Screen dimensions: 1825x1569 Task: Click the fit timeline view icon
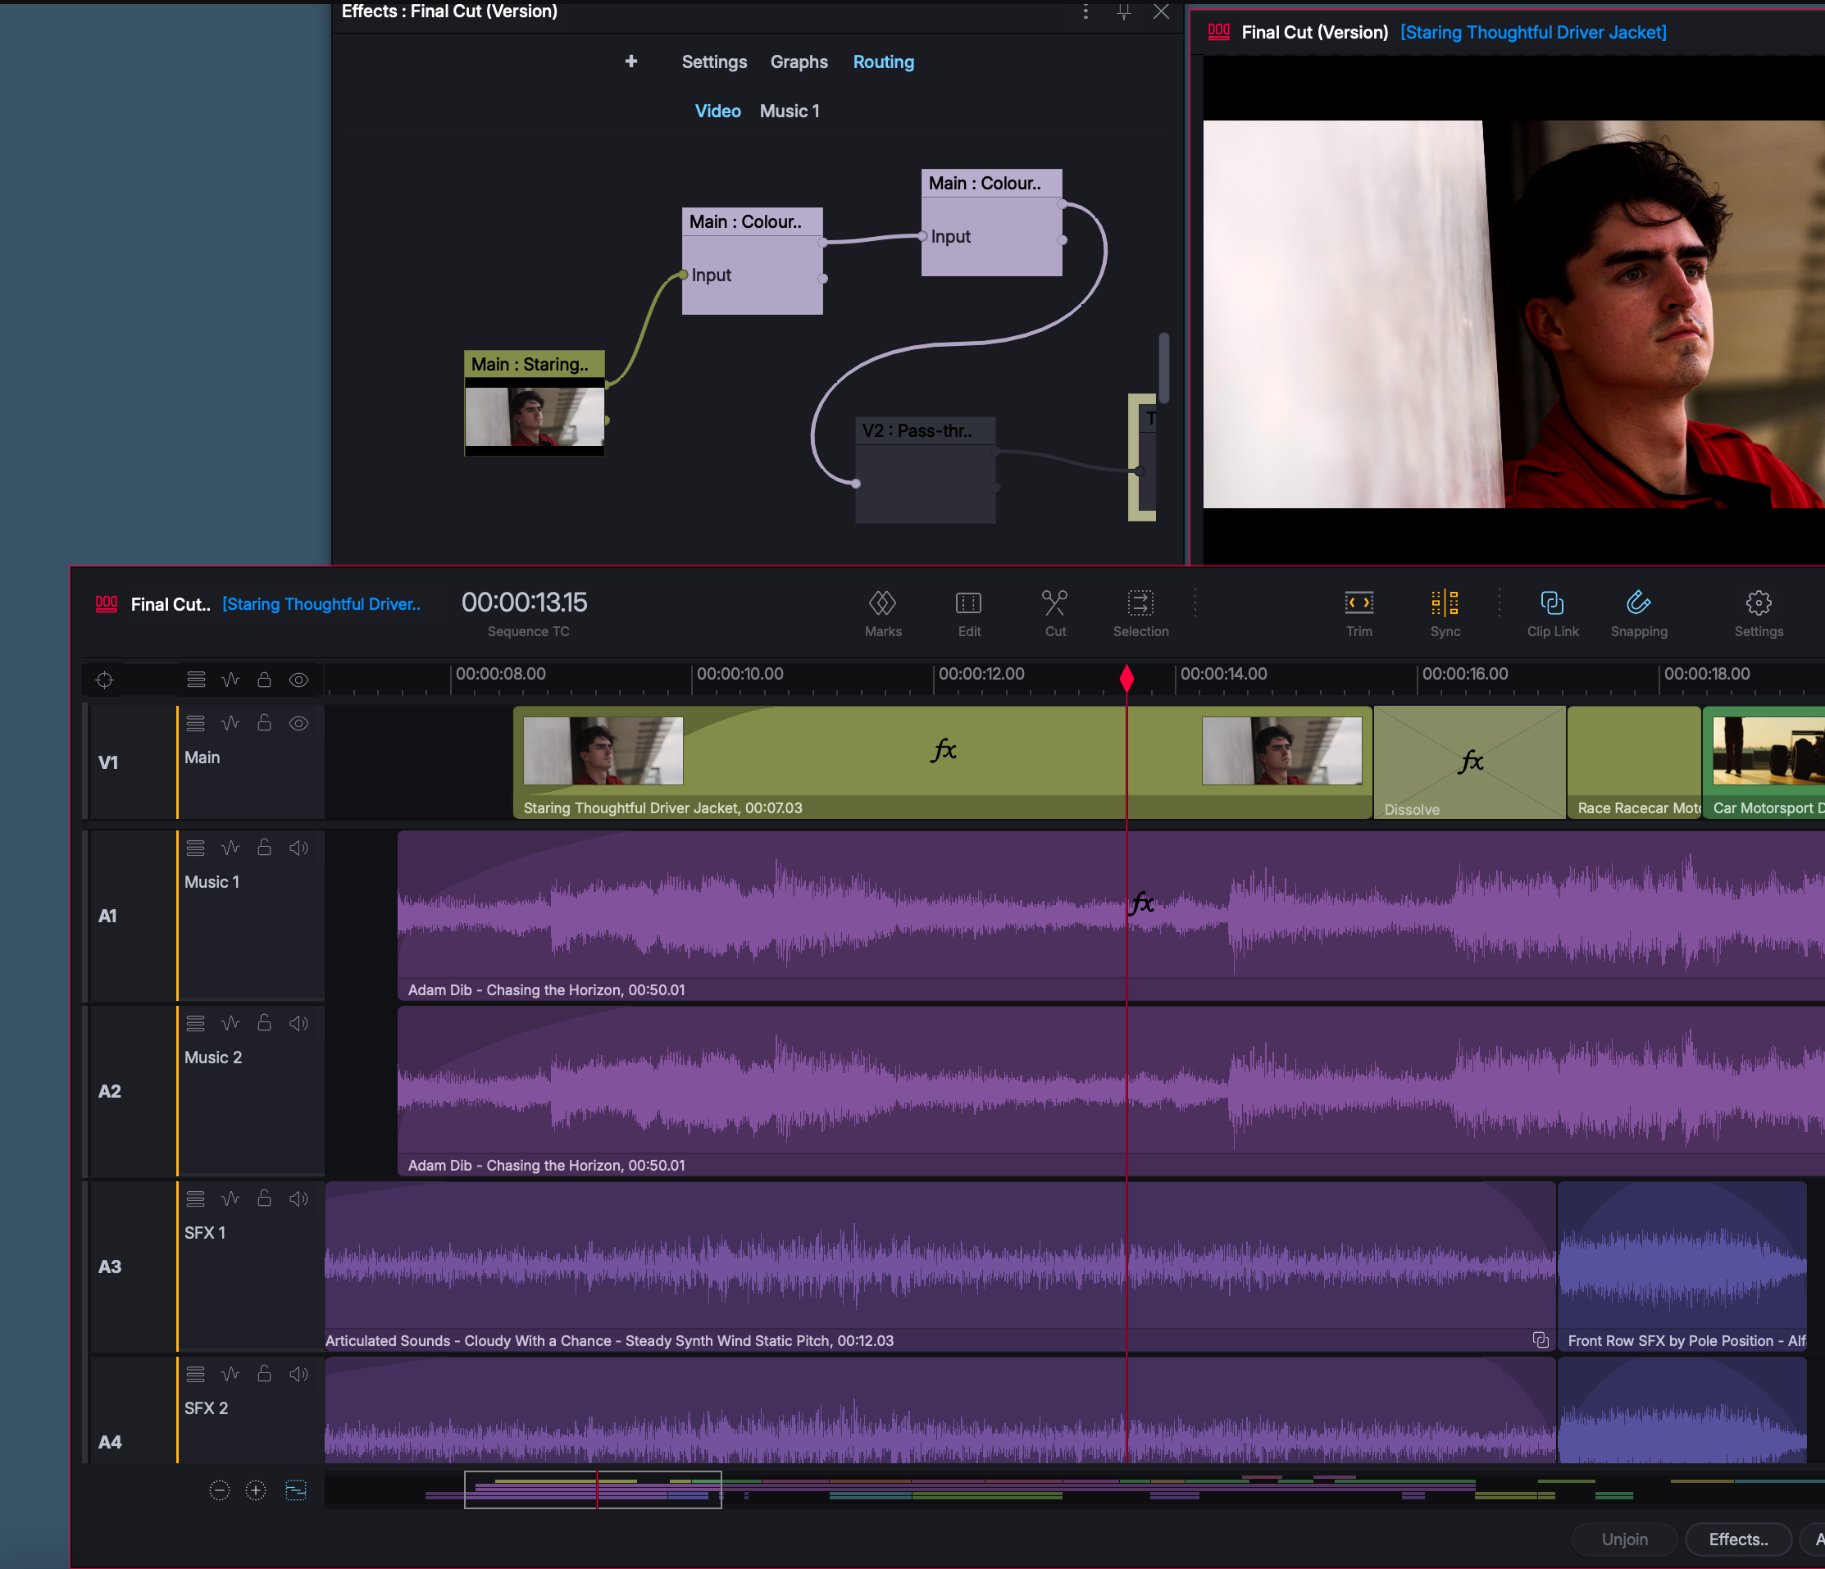pyautogui.click(x=296, y=1489)
